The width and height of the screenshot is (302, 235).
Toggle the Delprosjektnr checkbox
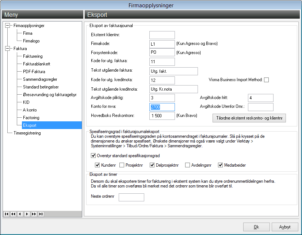click(152, 165)
